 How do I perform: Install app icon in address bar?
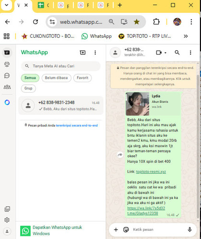pyautogui.click(x=124, y=22)
